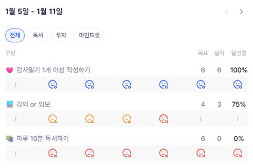The image size is (253, 168).
Task: Click the pink heart icon beside 감사일기
Action: point(10,70)
